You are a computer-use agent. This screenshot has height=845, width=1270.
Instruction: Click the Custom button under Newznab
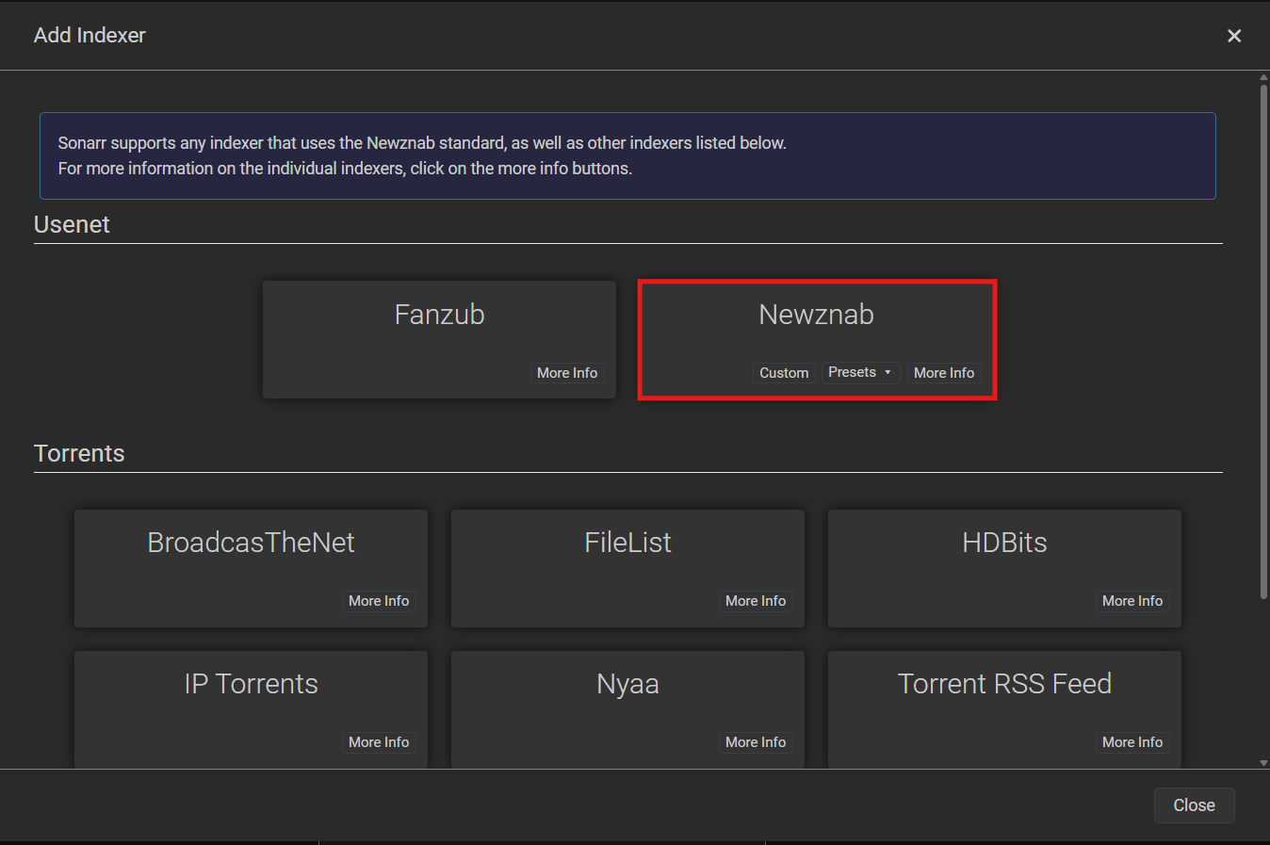coord(784,373)
